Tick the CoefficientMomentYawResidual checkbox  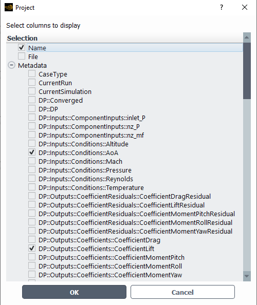[x=32, y=231]
